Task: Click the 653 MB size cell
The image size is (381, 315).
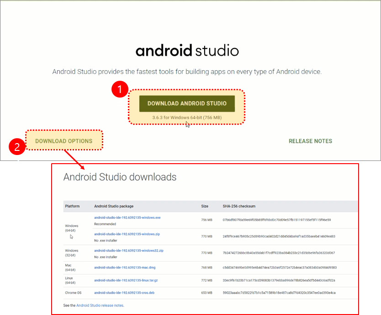Action: [x=206, y=293]
